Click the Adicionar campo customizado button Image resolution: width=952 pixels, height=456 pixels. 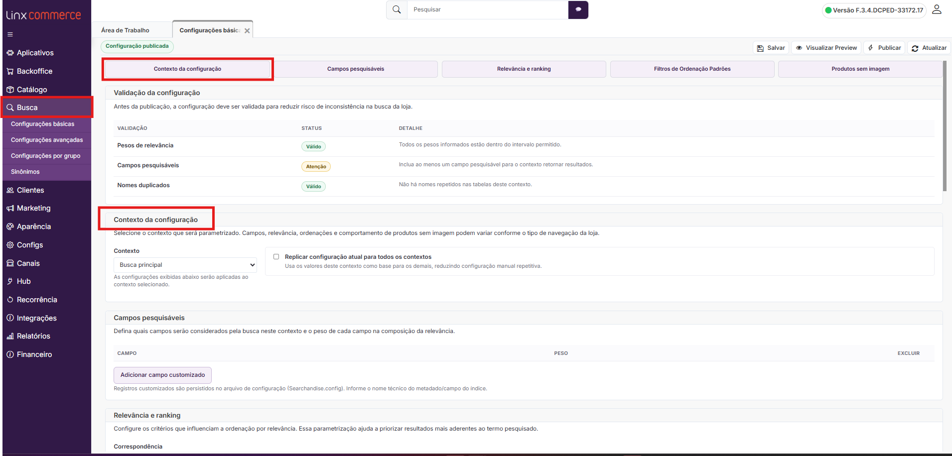(x=162, y=375)
